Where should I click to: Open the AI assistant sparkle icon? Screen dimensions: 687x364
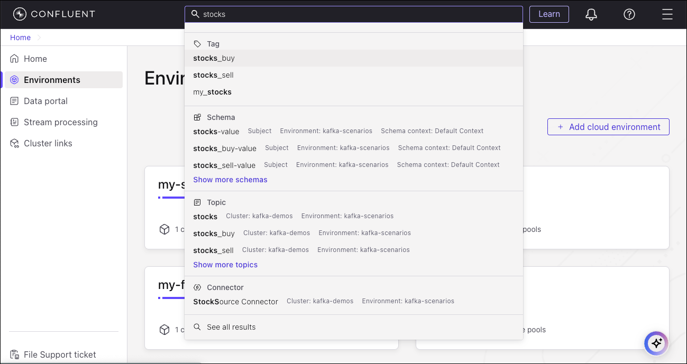click(x=656, y=343)
